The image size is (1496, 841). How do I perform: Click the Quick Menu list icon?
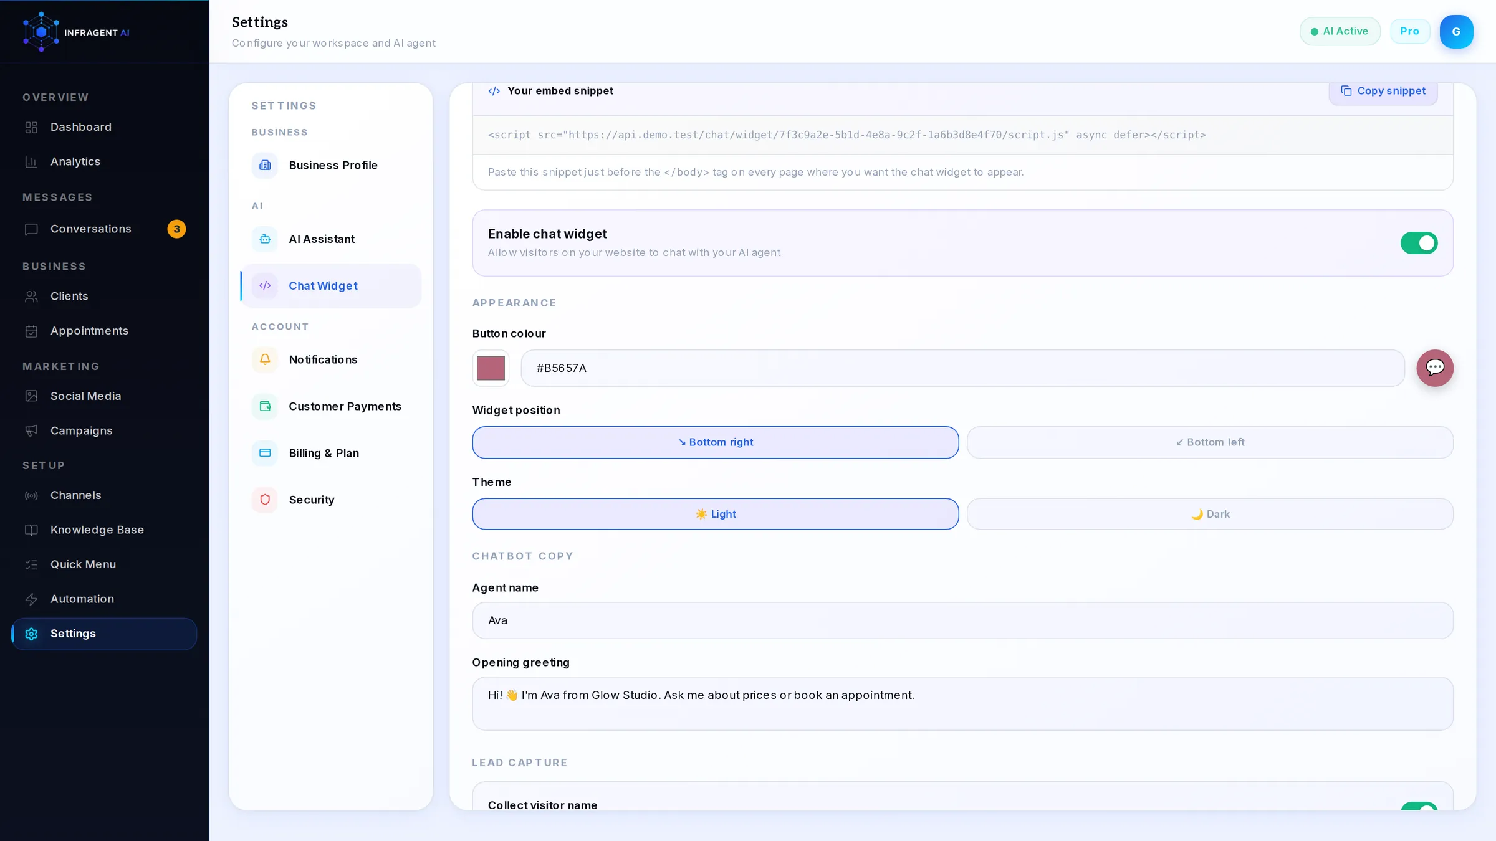coord(31,565)
